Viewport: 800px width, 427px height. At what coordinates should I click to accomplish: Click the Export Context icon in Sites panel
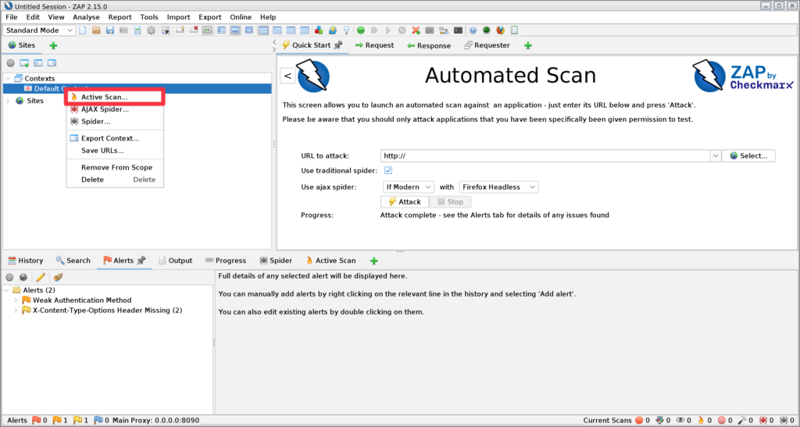point(52,63)
